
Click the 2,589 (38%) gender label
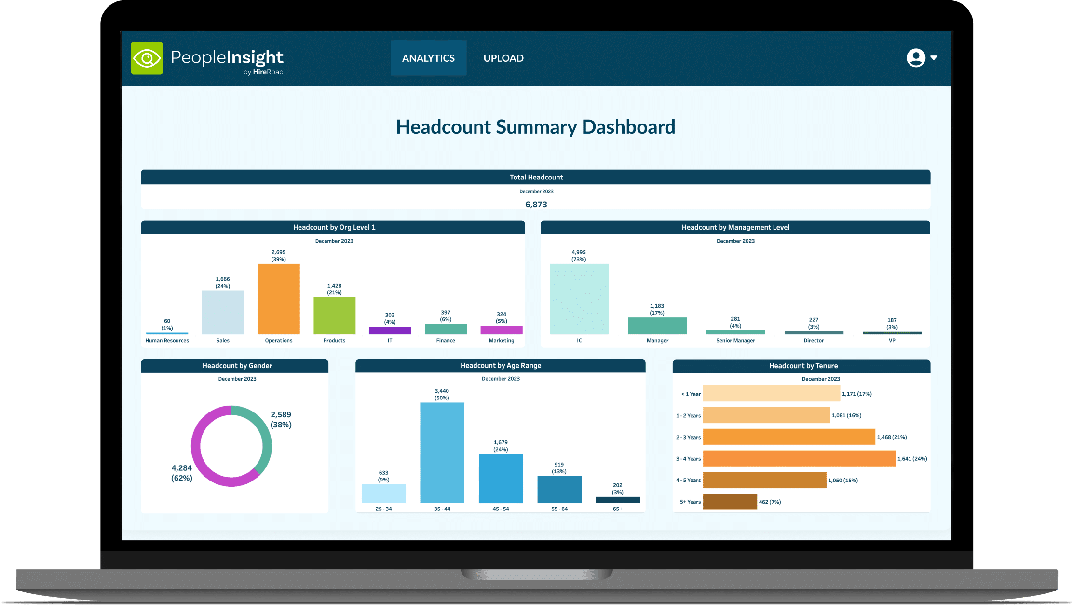(x=281, y=420)
